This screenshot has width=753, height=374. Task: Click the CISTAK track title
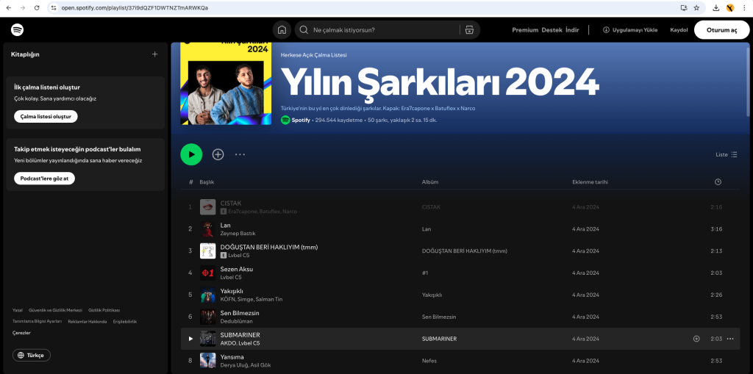click(x=231, y=203)
